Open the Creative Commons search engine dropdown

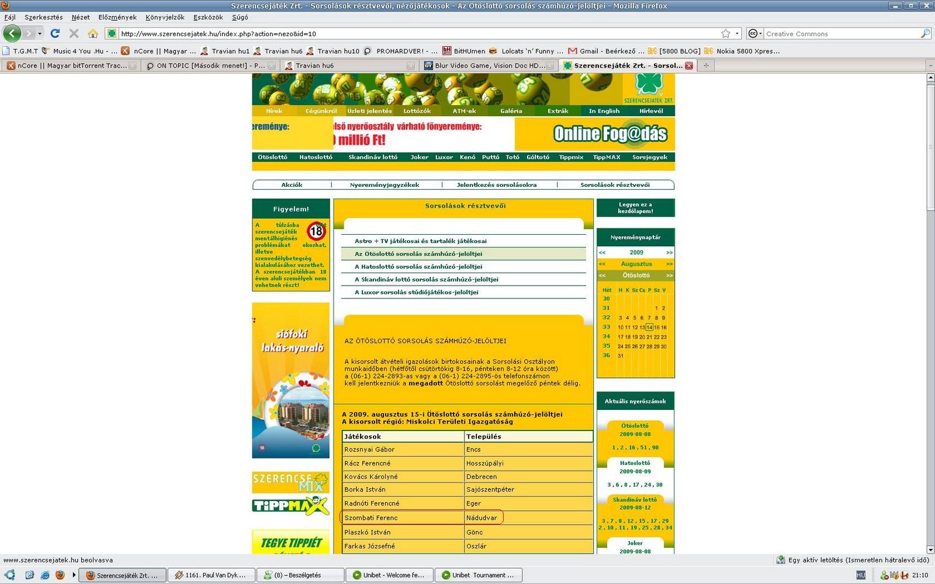coord(754,33)
